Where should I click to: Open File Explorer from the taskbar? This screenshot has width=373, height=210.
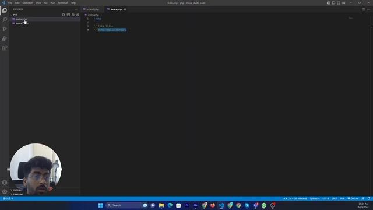click(161, 205)
